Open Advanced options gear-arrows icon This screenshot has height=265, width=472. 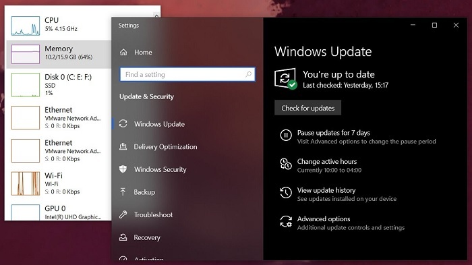286,221
